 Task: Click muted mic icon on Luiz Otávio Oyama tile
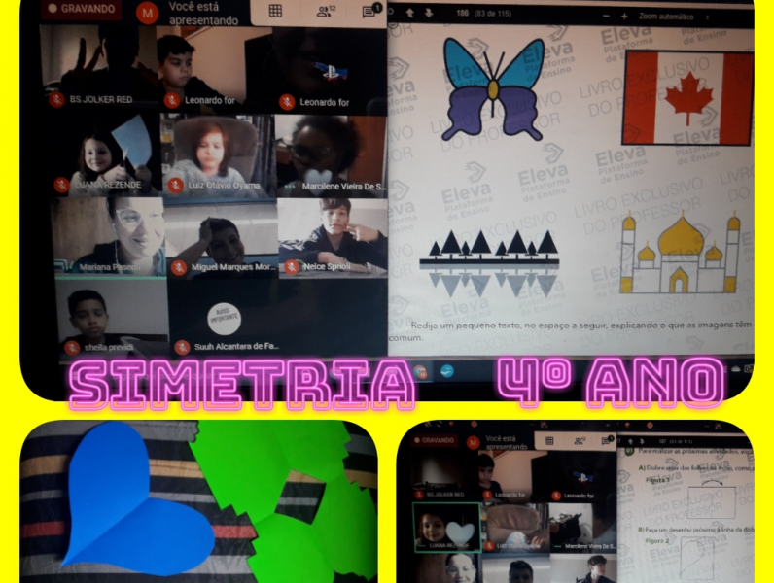coord(176,186)
